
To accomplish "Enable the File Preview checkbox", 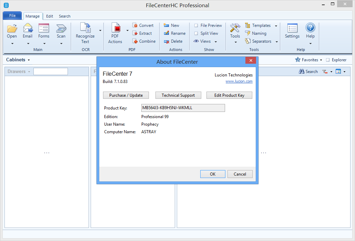I will click(x=196, y=25).
